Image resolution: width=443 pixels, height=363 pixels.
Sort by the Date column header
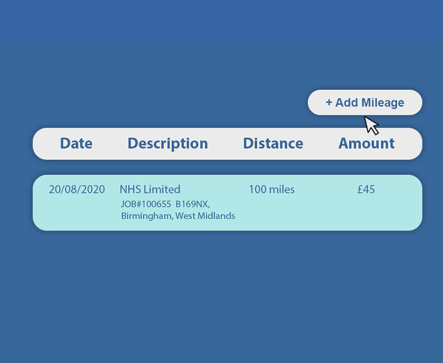click(x=76, y=143)
